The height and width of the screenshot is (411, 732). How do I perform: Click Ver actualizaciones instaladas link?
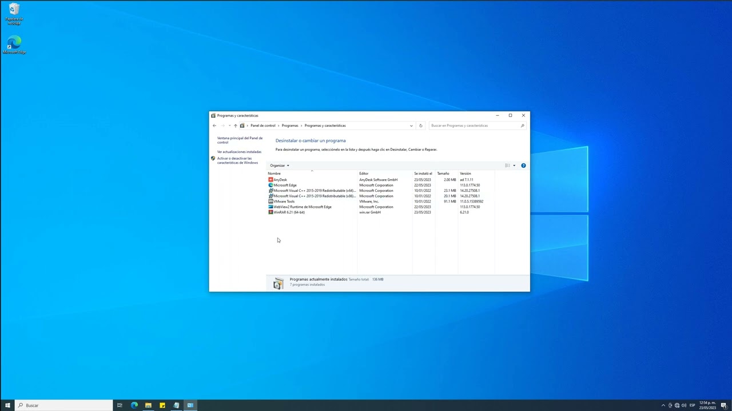[x=239, y=152]
